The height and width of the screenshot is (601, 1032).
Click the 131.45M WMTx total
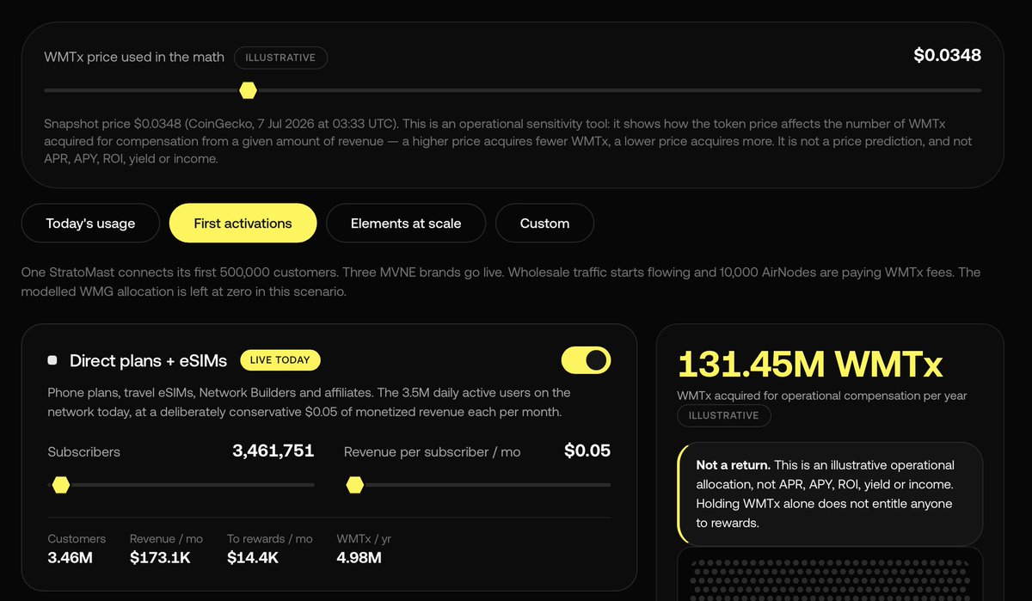[x=810, y=365]
